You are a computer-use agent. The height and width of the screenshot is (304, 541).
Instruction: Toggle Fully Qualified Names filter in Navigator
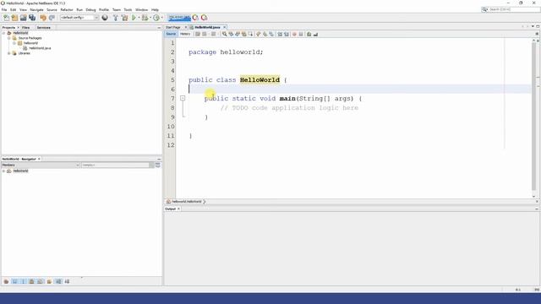[49, 281]
